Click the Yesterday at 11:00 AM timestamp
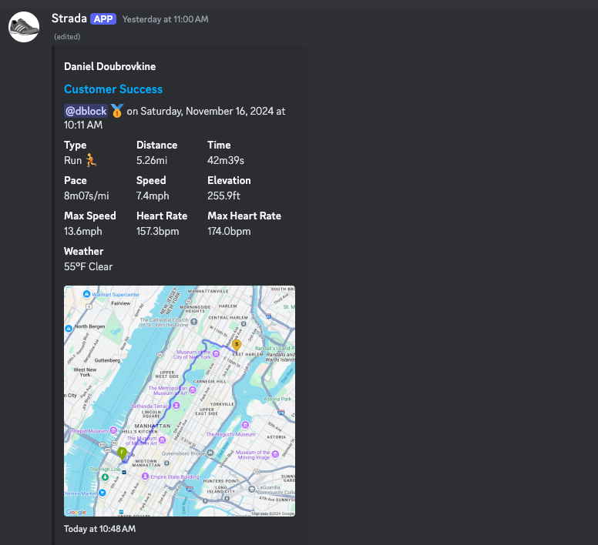The width and height of the screenshot is (598, 545). [165, 19]
